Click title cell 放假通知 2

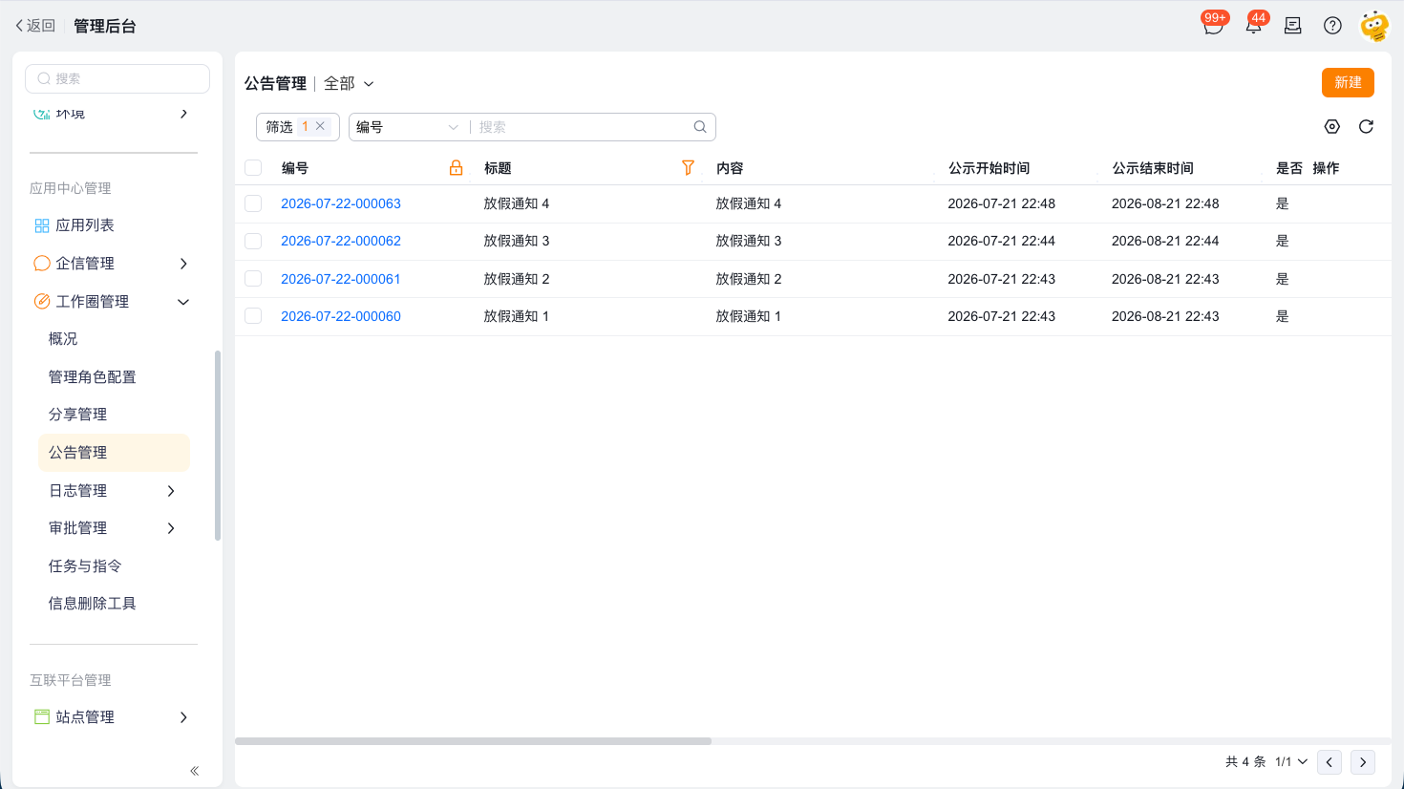point(517,279)
